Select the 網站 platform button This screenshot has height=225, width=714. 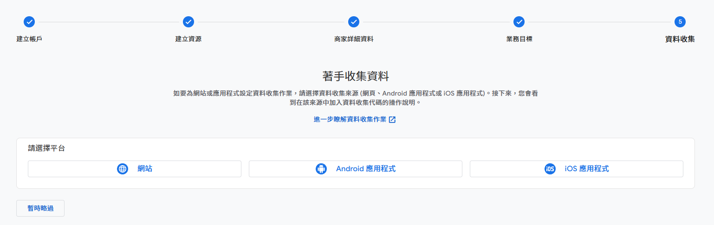coord(135,169)
